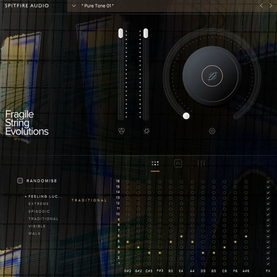Switch to the FX tab
Screen dimensions: 277x277
178,163
